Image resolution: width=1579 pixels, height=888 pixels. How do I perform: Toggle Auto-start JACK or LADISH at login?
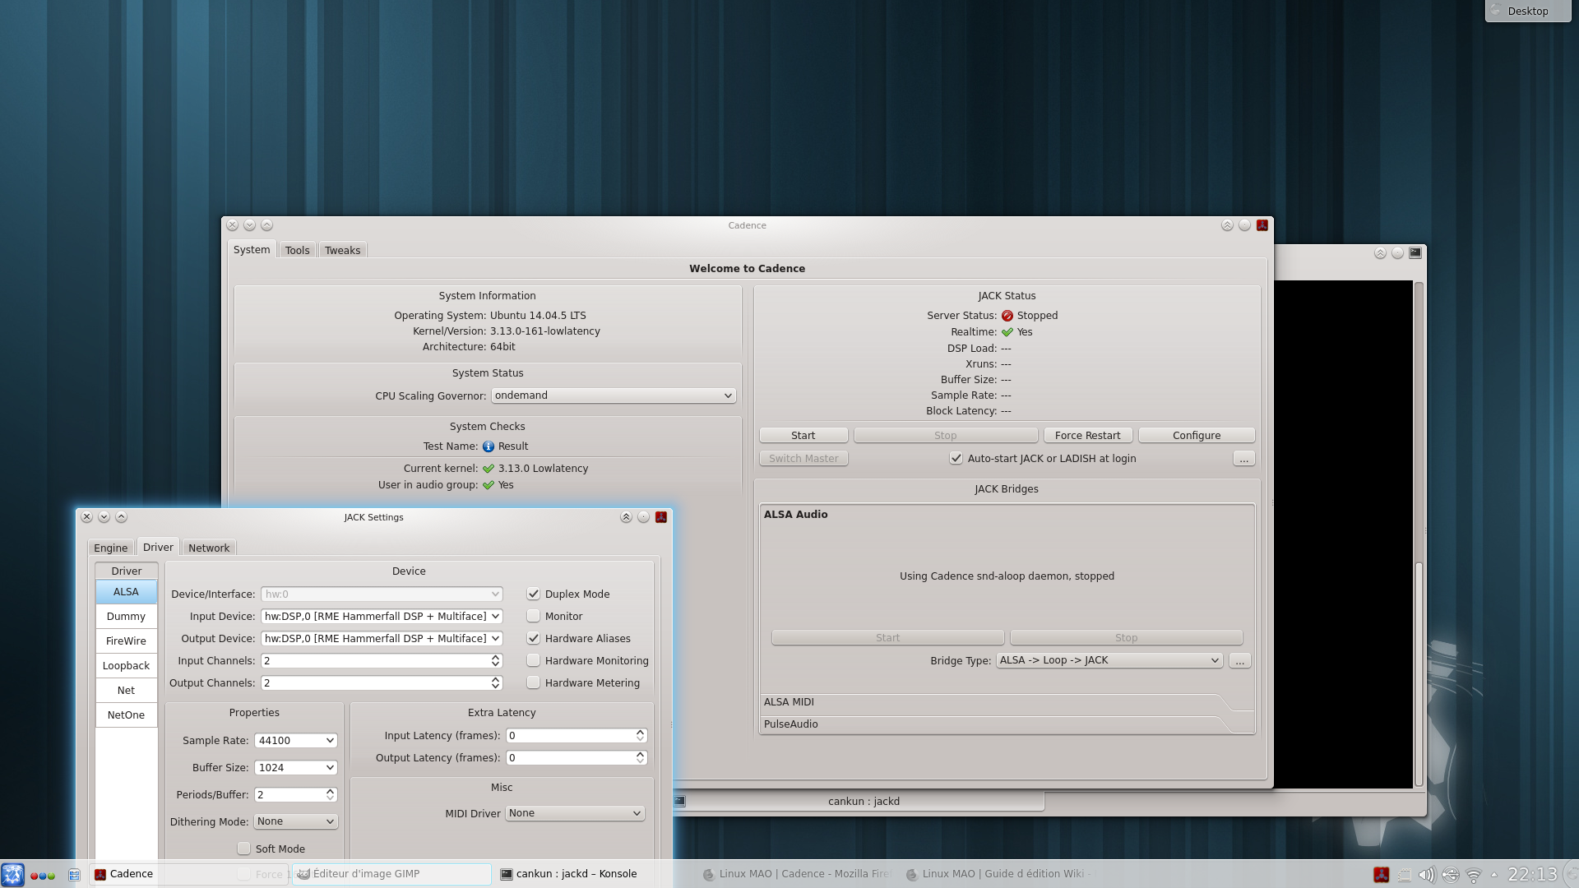[x=956, y=459]
